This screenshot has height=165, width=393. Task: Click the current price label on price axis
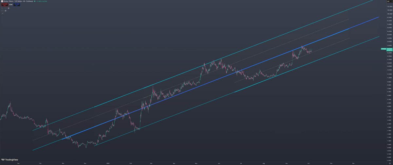pos(389,49)
